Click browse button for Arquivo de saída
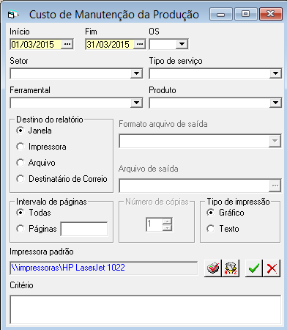Screen dimensions: 287x330 click(275, 186)
